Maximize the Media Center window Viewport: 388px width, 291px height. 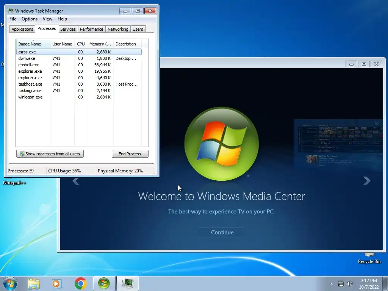(364, 64)
